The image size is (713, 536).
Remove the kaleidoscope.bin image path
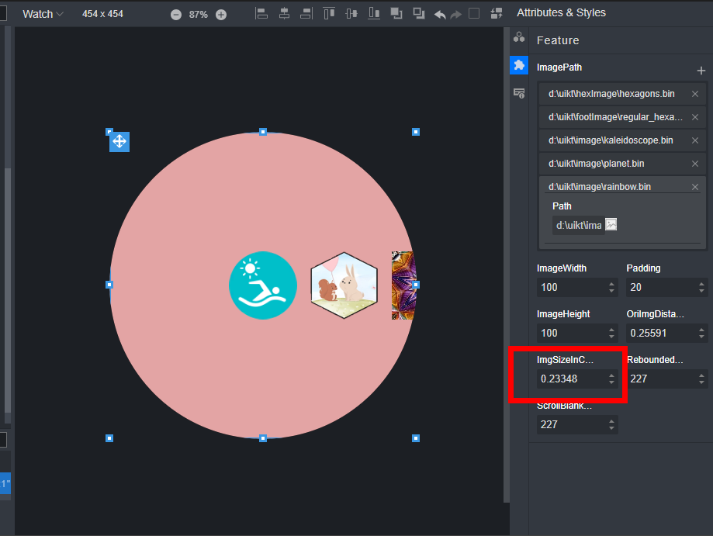pyautogui.click(x=695, y=140)
